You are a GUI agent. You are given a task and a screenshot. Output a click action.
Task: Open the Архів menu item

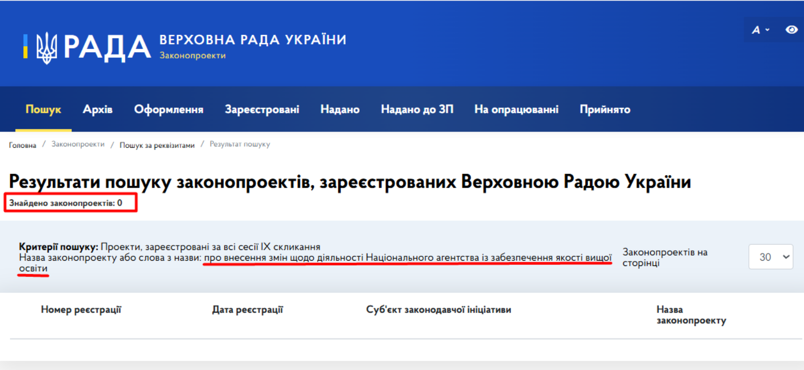[x=98, y=109]
